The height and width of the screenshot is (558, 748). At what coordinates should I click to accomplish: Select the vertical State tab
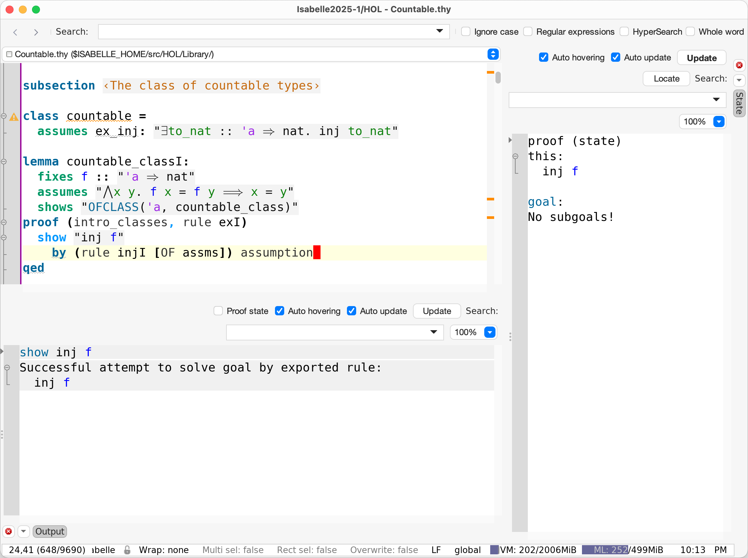pos(739,103)
